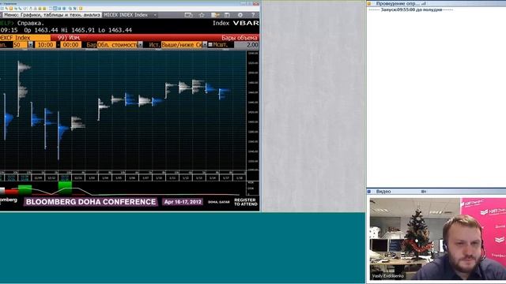506x284 pixels.
Task: Open the Bloomberg help question mark icon
Action: tap(253, 15)
